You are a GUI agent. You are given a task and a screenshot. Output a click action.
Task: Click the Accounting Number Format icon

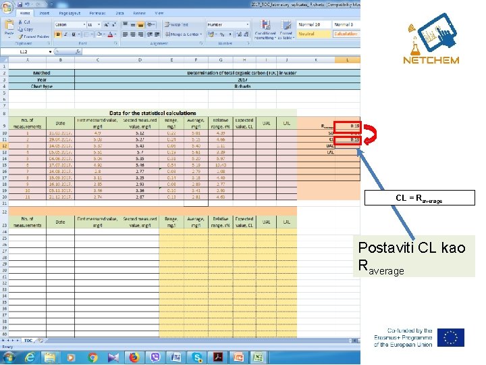point(212,34)
